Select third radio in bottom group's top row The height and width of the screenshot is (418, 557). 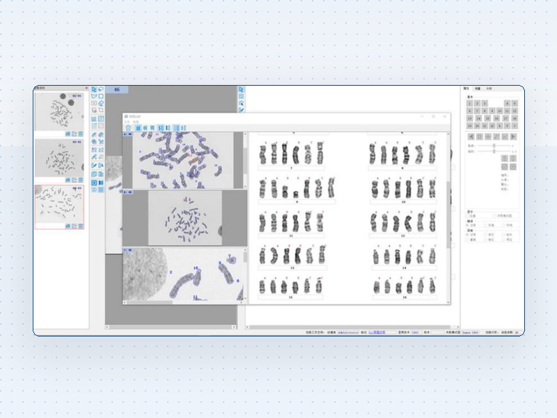tap(503, 235)
